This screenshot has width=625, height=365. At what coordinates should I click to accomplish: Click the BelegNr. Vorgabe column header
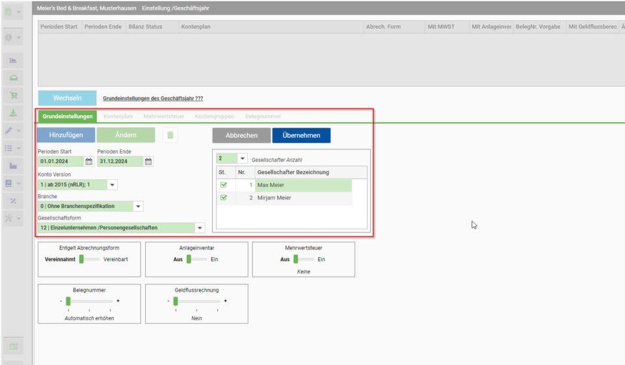click(540, 27)
